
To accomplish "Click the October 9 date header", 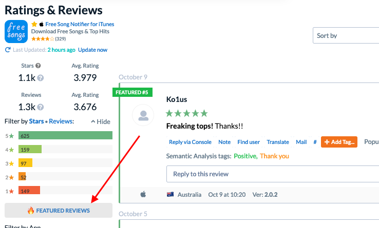I will point(133,77).
